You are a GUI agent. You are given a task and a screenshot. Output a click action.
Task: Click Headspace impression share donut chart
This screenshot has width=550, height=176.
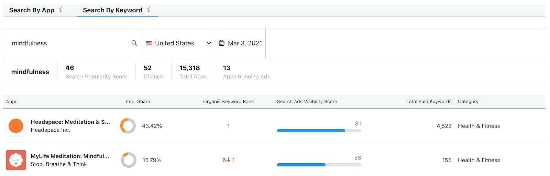128,126
